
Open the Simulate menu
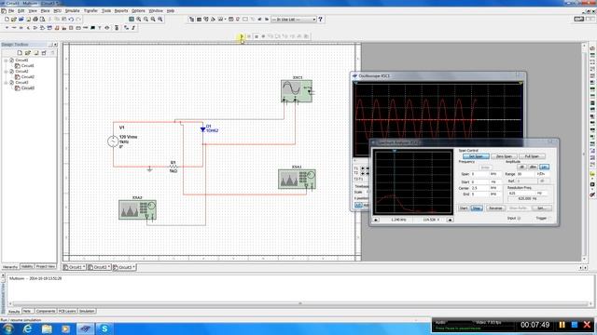click(72, 10)
